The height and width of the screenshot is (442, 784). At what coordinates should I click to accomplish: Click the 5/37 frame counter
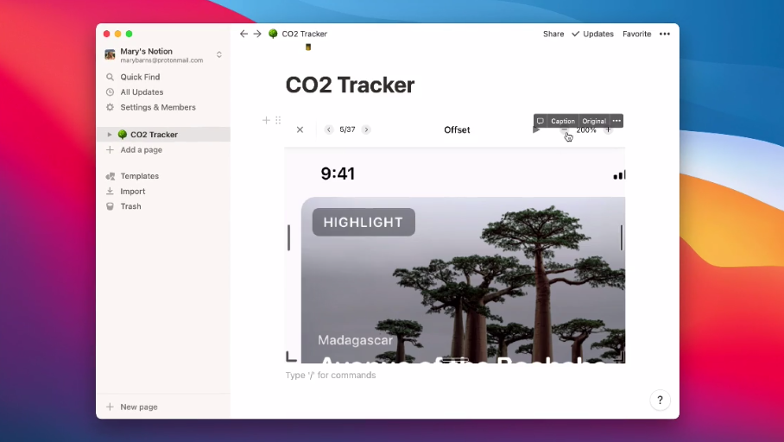pos(347,129)
